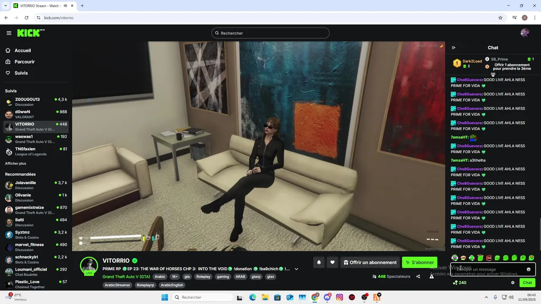Click S'abonner button
Viewport: 541px width, 304px height.
420,262
